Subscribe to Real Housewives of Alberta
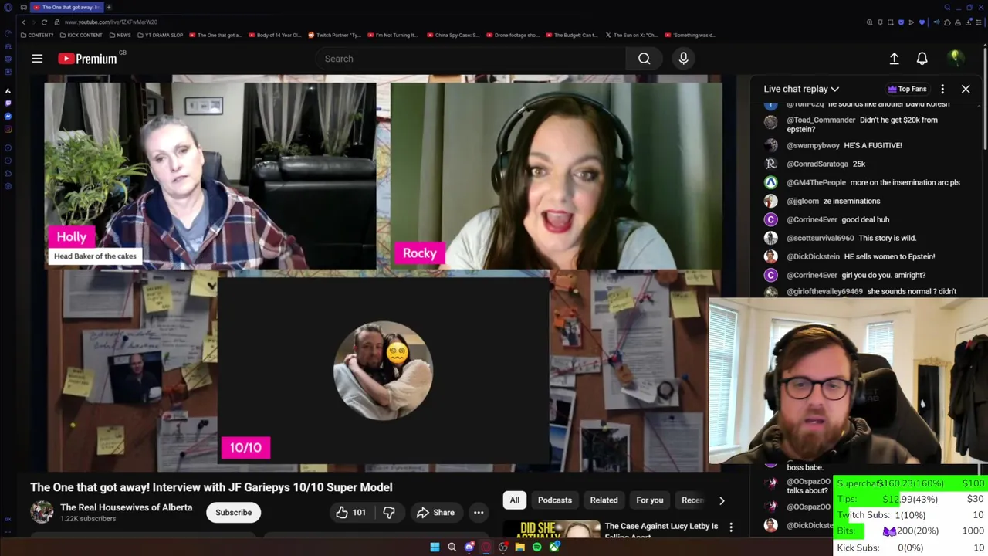 233,513
